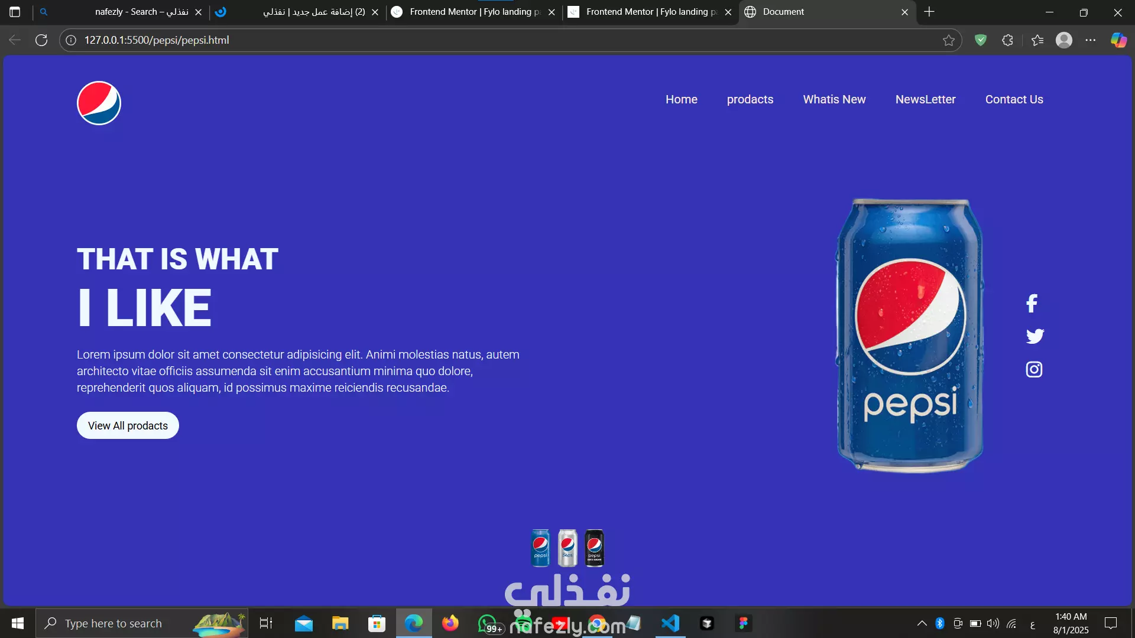Open Figma from the taskbar
Screen dimensions: 1135x638
pyautogui.click(x=743, y=623)
